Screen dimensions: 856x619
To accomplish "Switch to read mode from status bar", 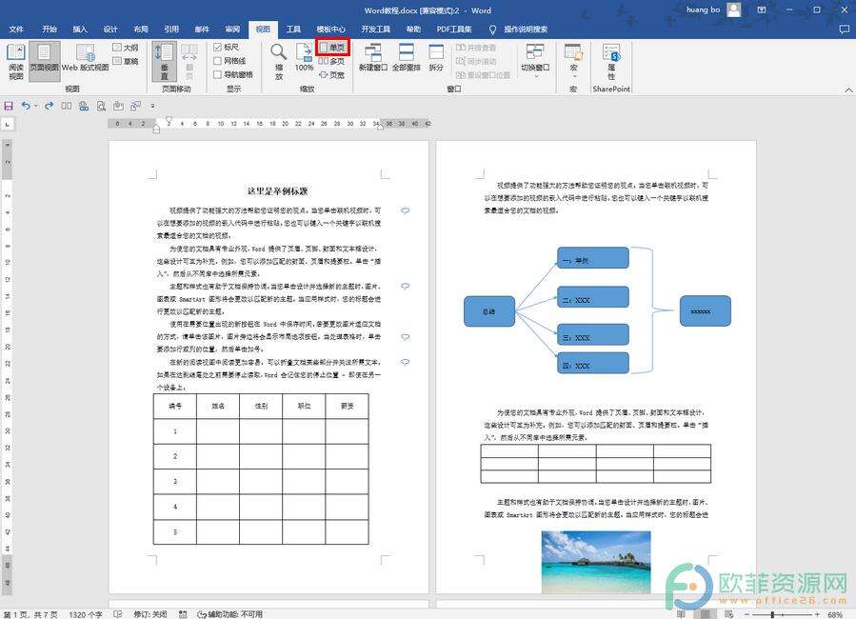I will click(x=681, y=614).
